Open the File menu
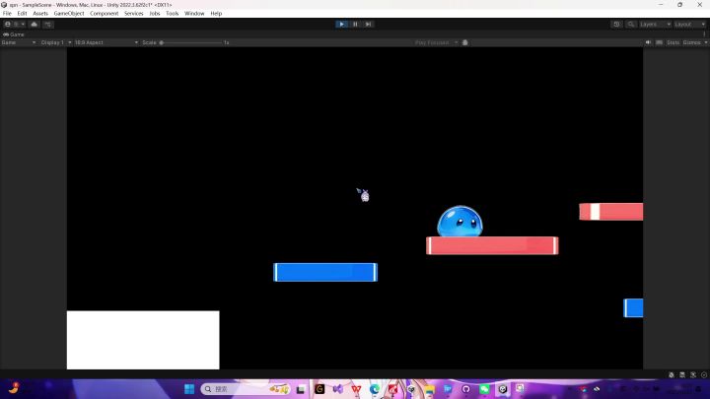The width and height of the screenshot is (710, 399). coord(7,14)
